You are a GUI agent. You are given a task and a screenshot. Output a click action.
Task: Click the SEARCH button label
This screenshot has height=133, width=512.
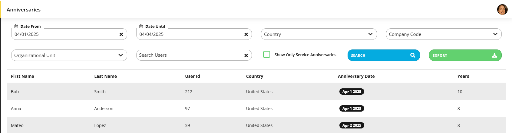(x=358, y=55)
